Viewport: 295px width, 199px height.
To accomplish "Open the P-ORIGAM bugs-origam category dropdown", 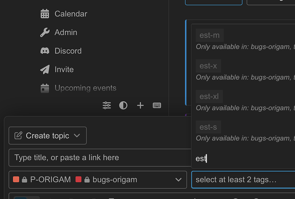I will (x=98, y=180).
